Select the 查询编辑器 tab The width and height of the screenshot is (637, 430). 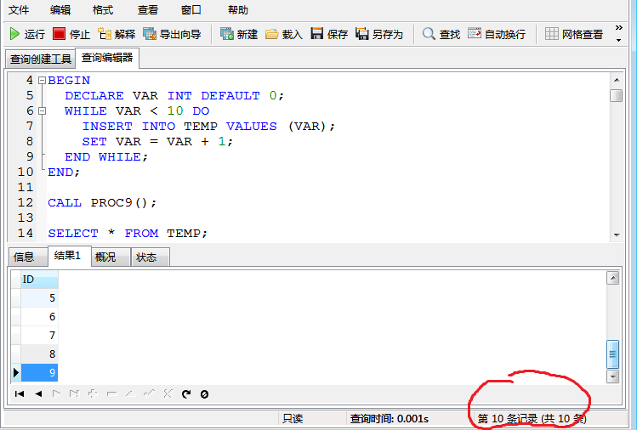[x=107, y=58]
